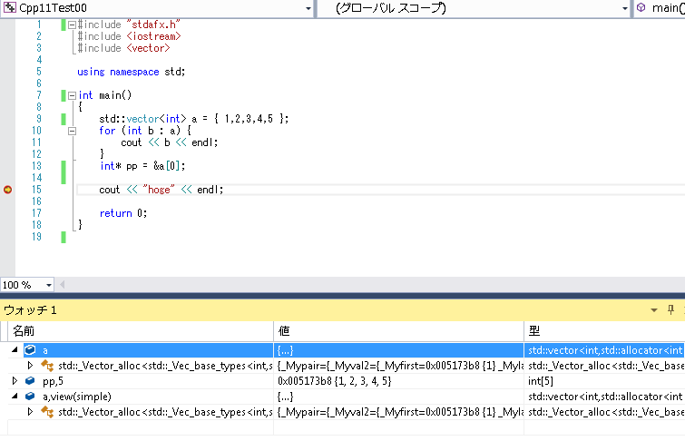Click the horizontal scrollbar left arrow
The width and height of the screenshot is (685, 441).
62,285
